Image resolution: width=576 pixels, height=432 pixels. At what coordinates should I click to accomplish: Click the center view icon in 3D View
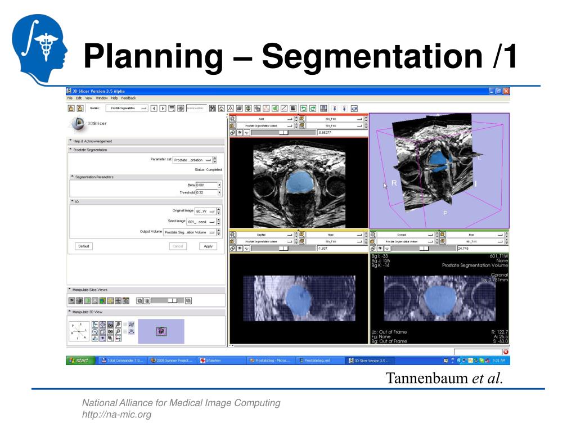103,325
